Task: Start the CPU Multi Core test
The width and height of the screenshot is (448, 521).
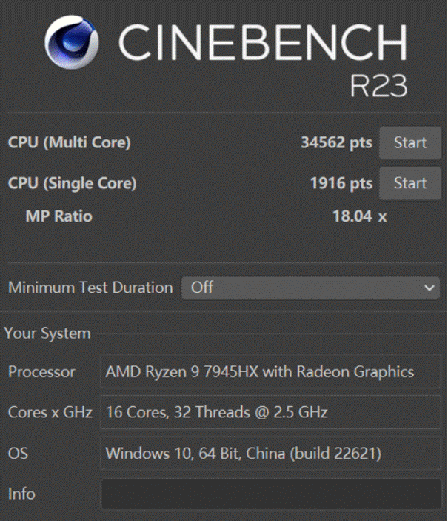Action: [x=409, y=143]
